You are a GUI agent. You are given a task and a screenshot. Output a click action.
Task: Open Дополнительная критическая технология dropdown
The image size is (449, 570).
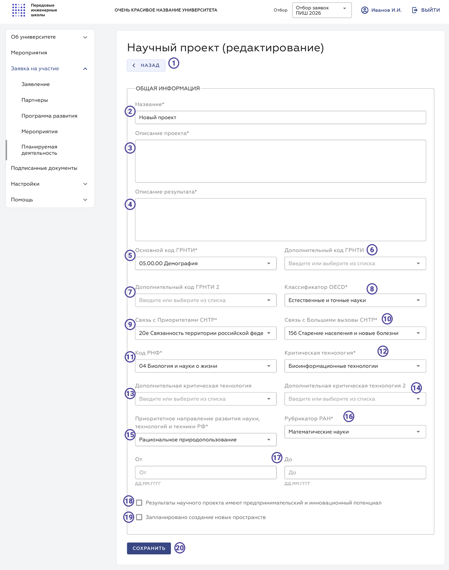pos(206,399)
